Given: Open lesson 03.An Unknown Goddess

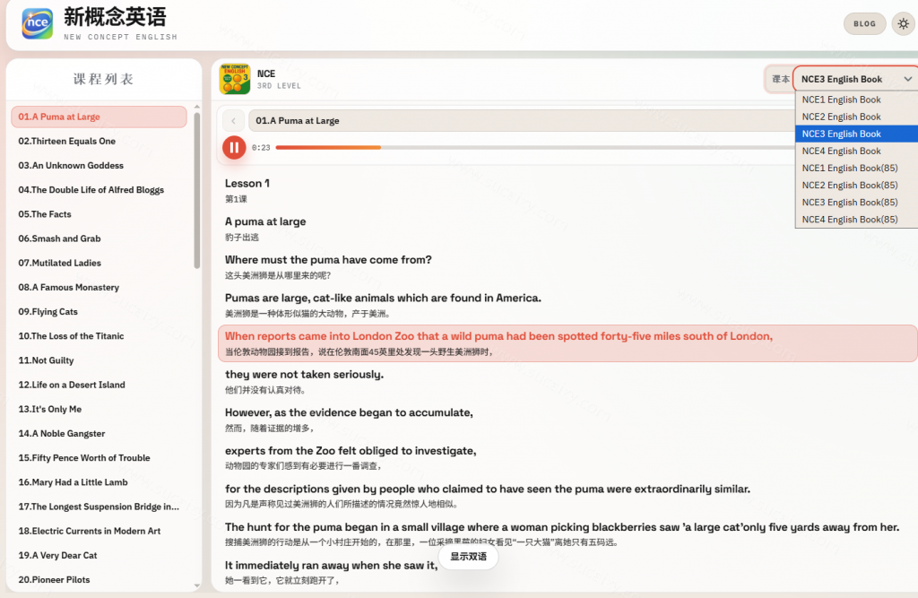Looking at the screenshot, I should pyautogui.click(x=99, y=166).
